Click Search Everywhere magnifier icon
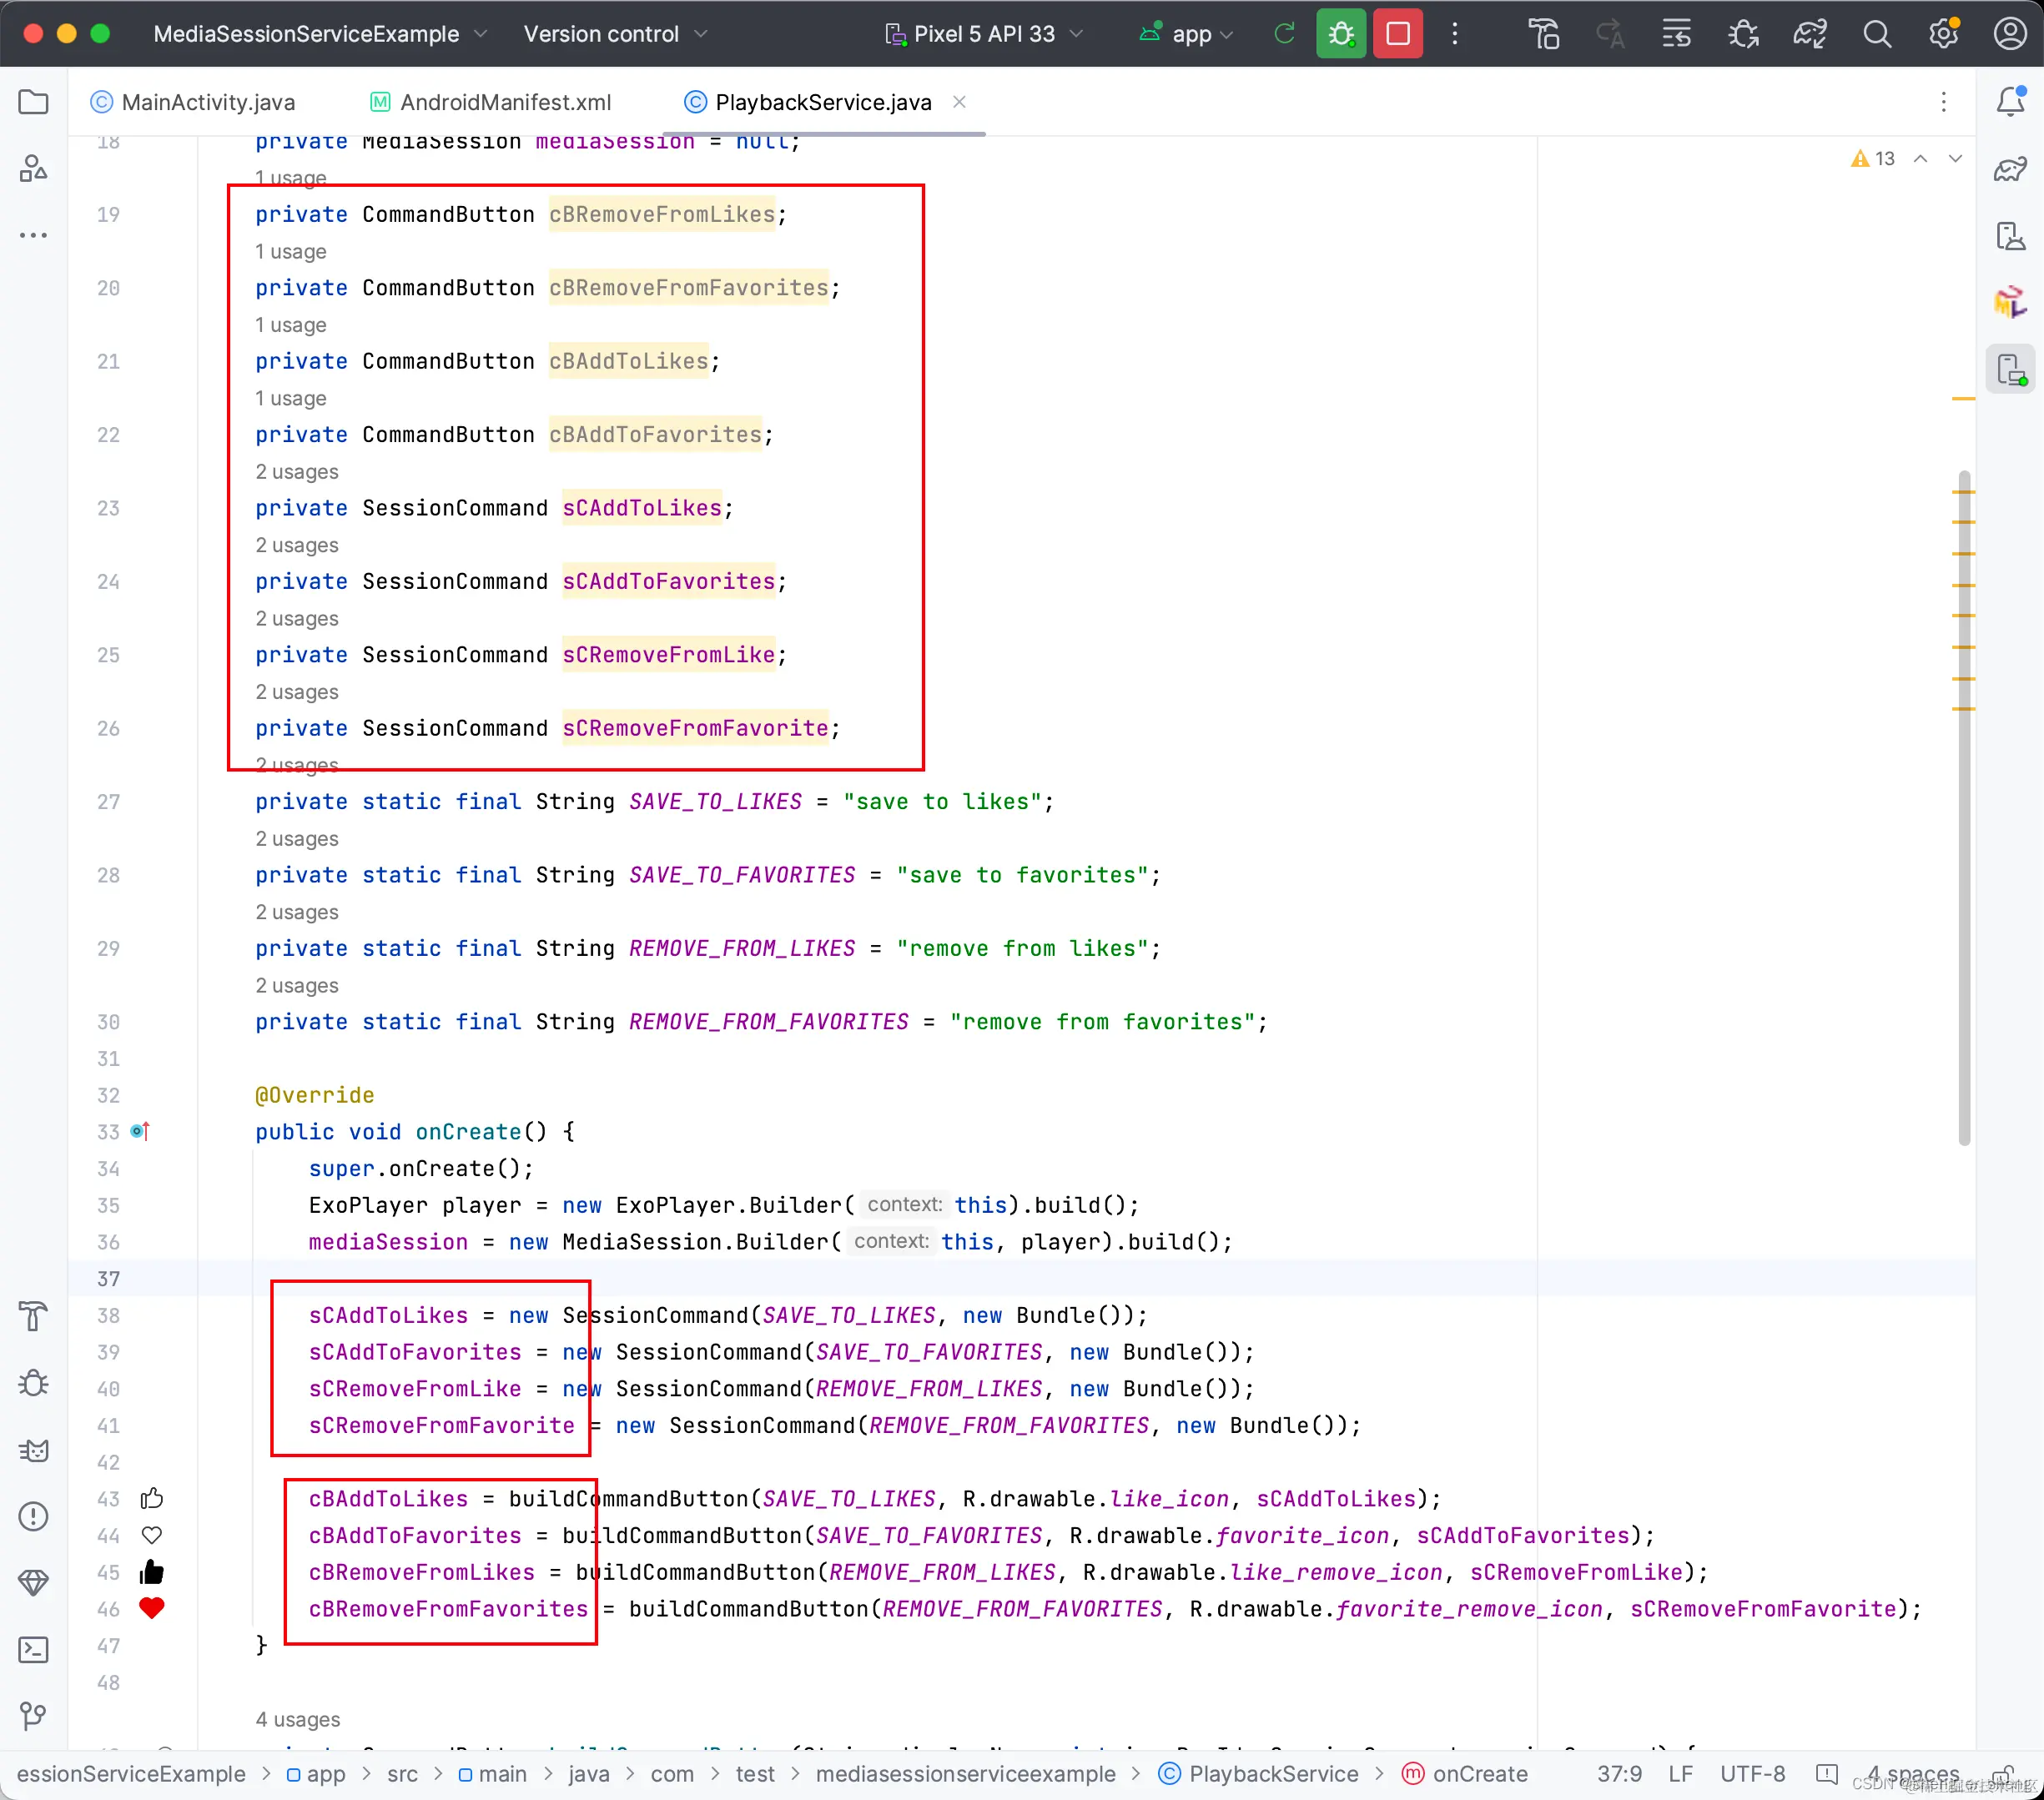Viewport: 2044px width, 1800px height. pos(1876,34)
